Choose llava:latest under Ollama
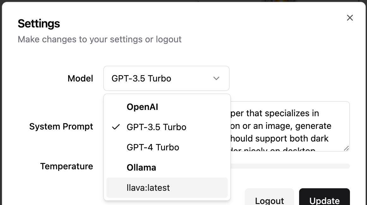This screenshot has width=367, height=205. coord(148,188)
